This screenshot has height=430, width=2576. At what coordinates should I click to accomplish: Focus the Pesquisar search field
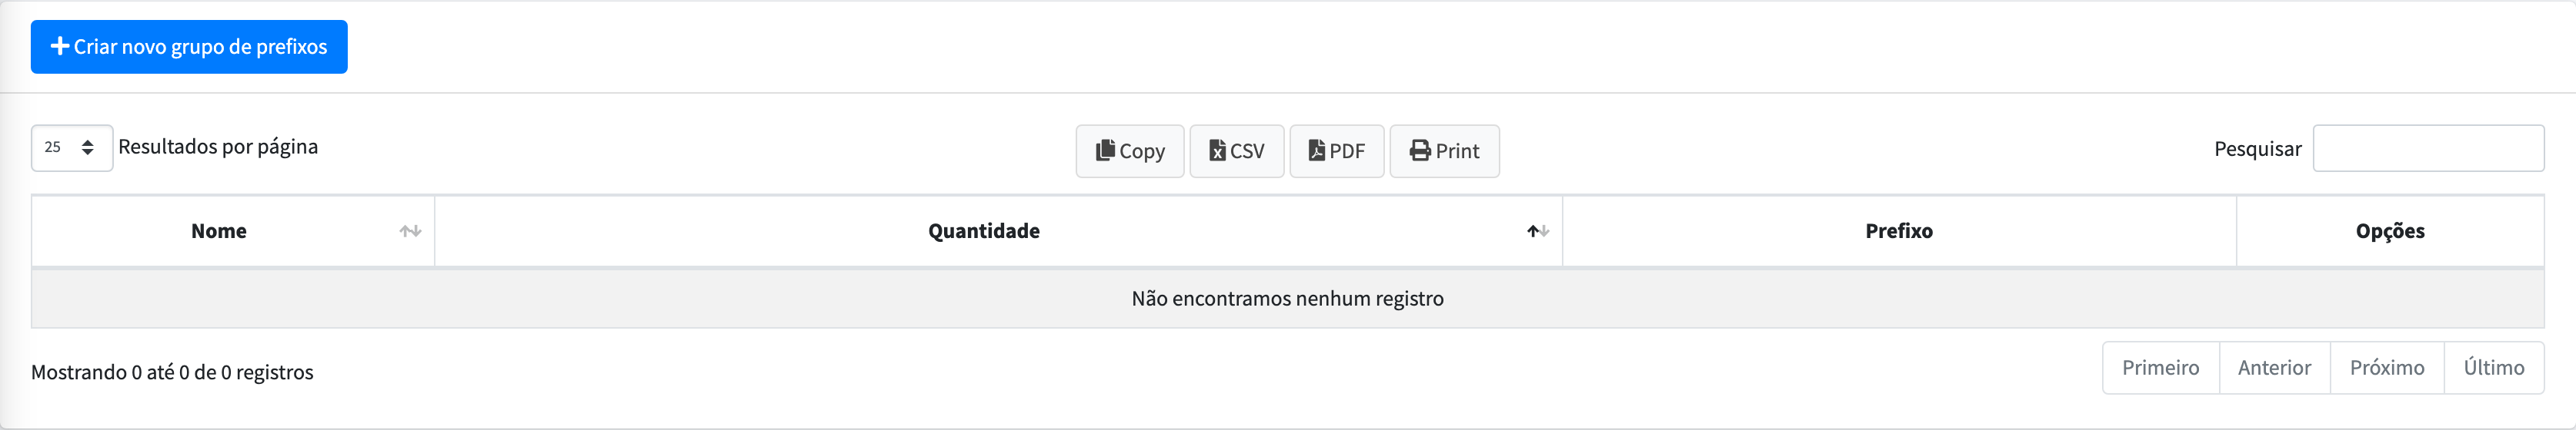tap(2429, 147)
